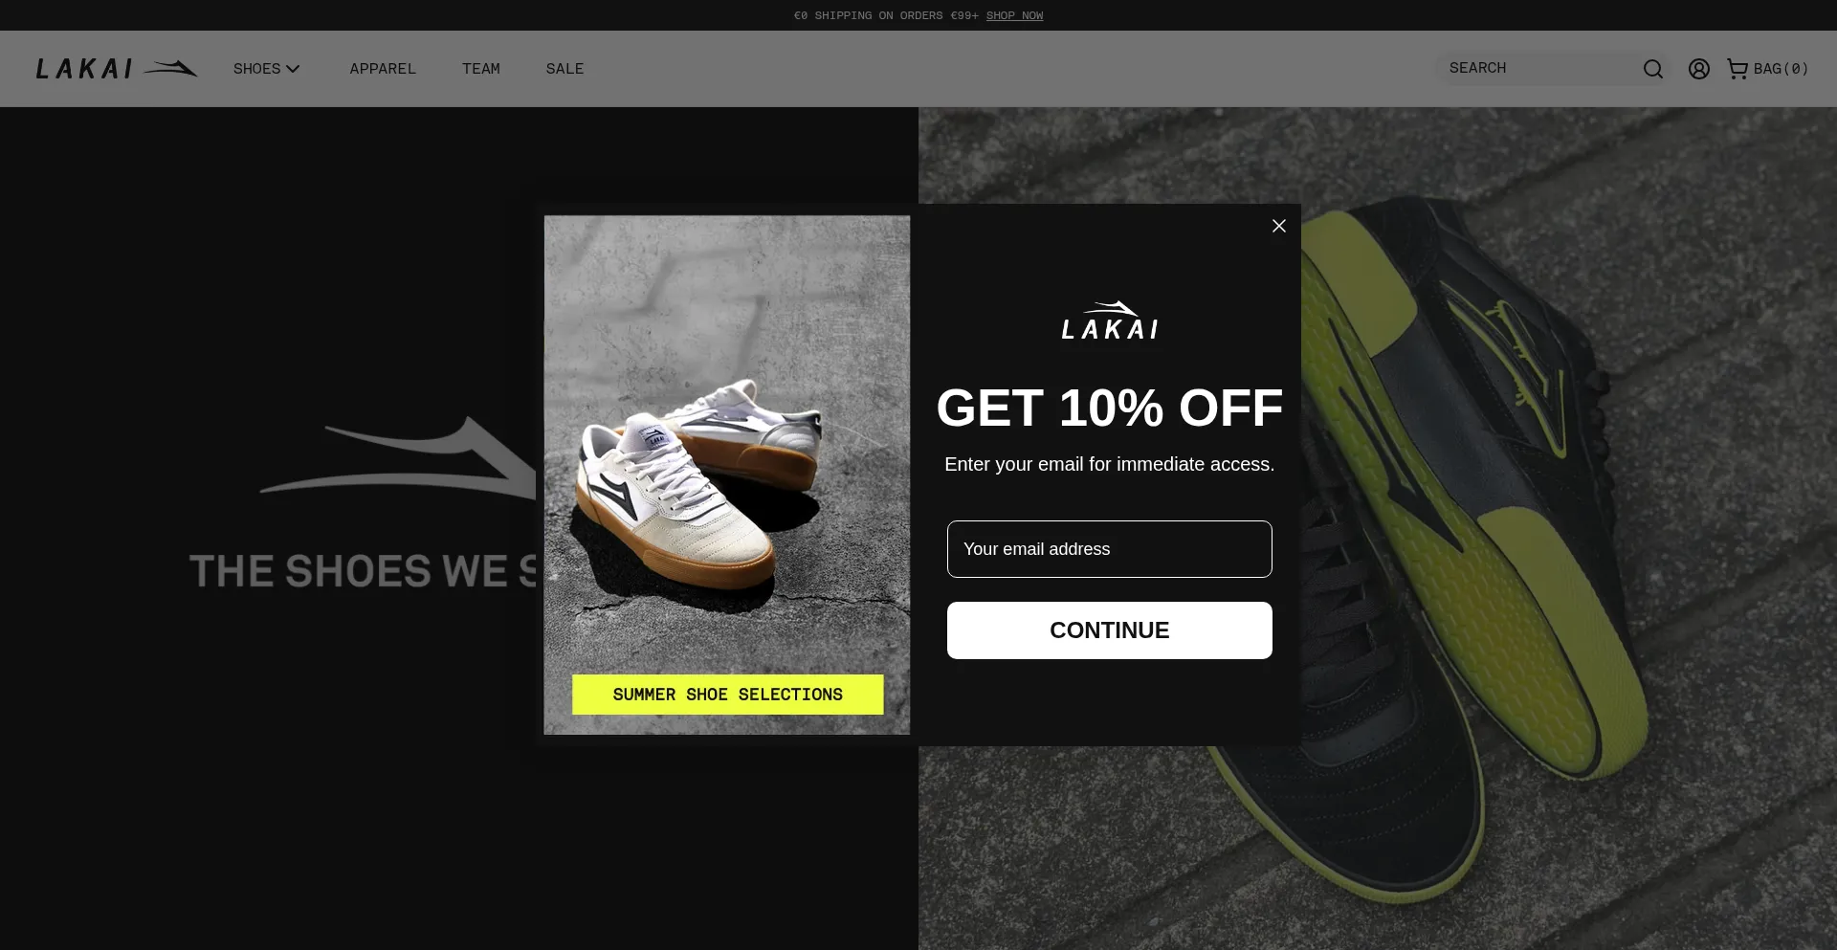Click the Lakai flare swoosh in header
The image size is (1837, 950).
[x=170, y=68]
